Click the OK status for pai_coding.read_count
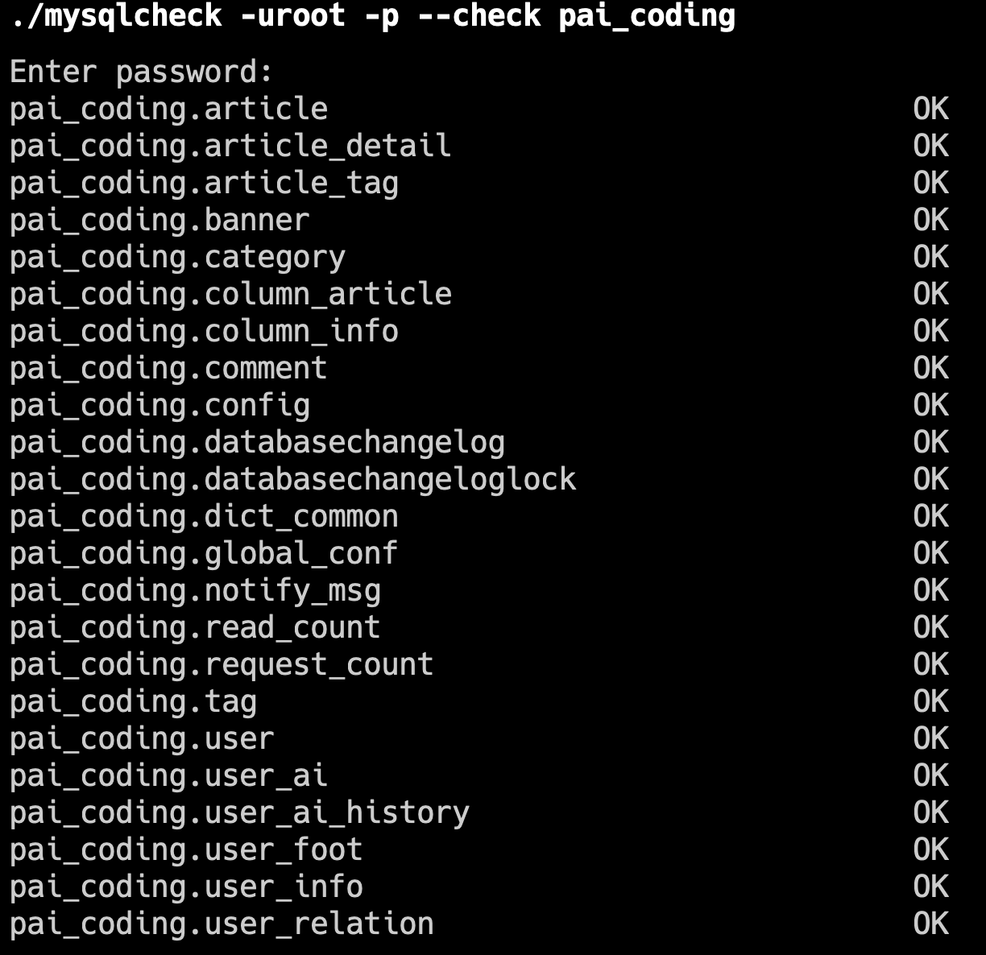The width and height of the screenshot is (986, 955). pyautogui.click(x=930, y=627)
